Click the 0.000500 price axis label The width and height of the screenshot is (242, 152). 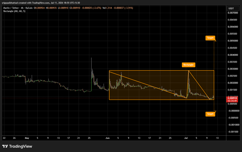coord(233,104)
